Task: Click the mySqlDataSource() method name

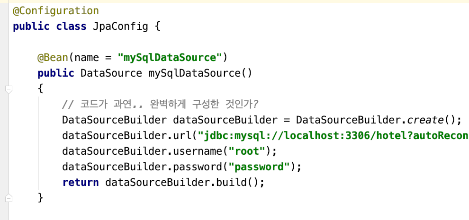Action: click(x=200, y=73)
